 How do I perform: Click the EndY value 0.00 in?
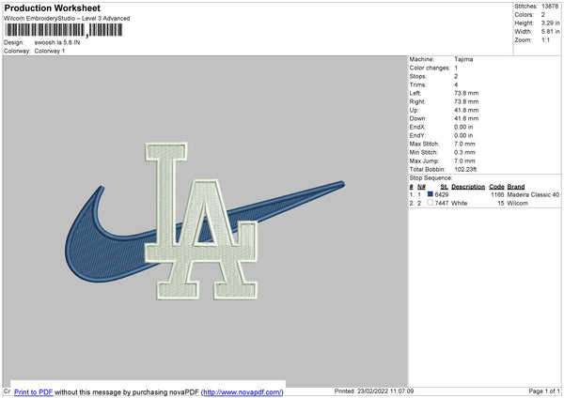pyautogui.click(x=463, y=135)
